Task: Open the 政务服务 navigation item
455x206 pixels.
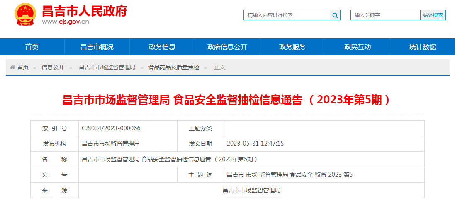Action: click(x=292, y=47)
